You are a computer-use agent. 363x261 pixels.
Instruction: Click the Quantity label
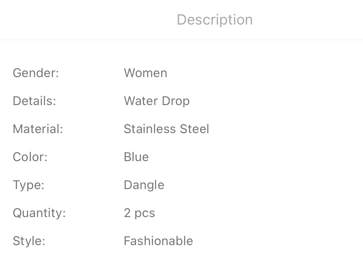pos(39,213)
